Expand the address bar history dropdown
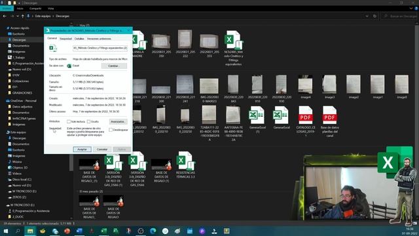419x236 pixels. point(367,16)
